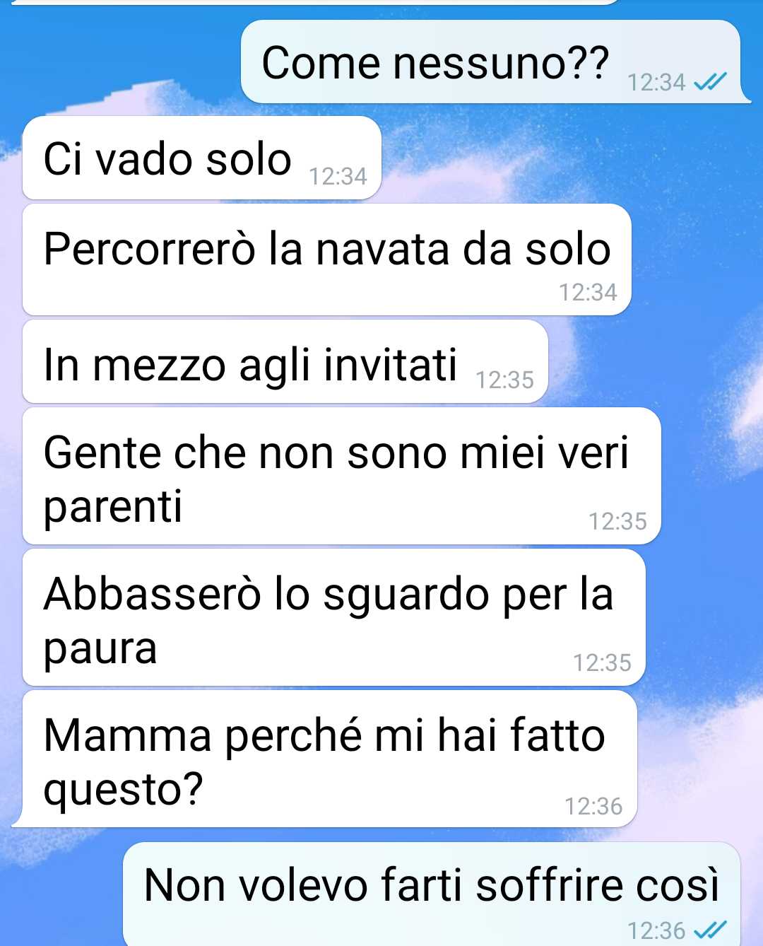The height and width of the screenshot is (946, 763).
Task: Tap the 12:34 timestamp on 'Come nessuno??'
Action: coord(656,83)
